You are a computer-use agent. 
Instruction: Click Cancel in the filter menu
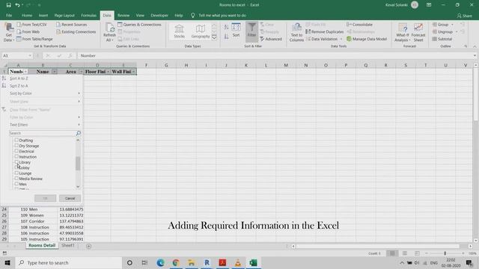[70, 198]
